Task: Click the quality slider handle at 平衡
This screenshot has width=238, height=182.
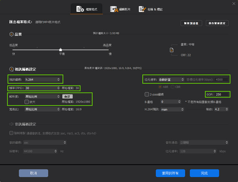Action: tap(61, 50)
